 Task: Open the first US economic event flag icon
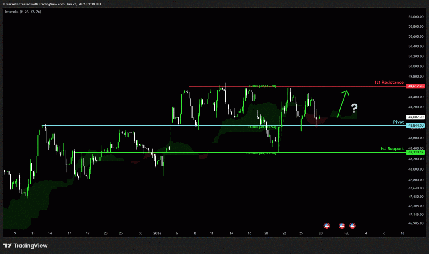point(327,225)
